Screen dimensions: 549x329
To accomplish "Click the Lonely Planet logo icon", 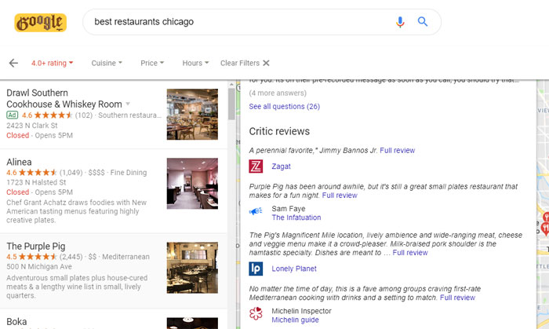I will point(256,269).
